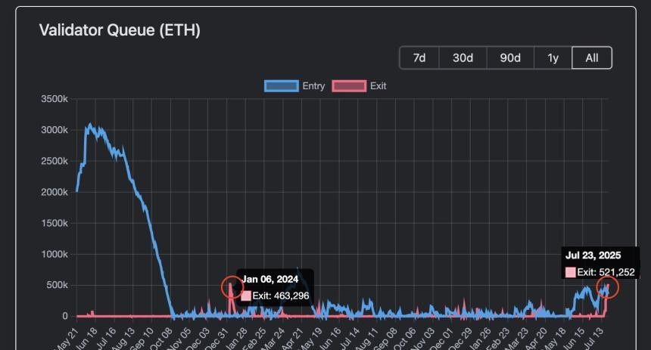Click the pink swatch in Jan 2024 tooltip

[x=246, y=296]
